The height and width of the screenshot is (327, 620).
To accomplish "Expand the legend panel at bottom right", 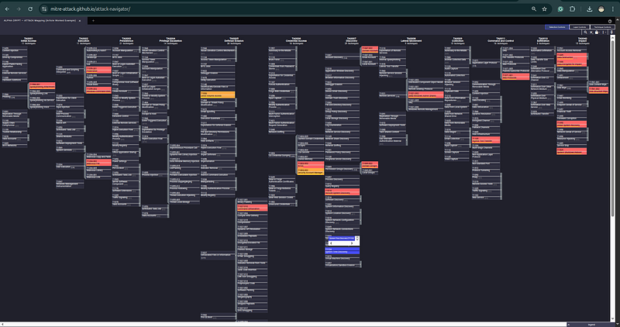I will (x=591, y=325).
